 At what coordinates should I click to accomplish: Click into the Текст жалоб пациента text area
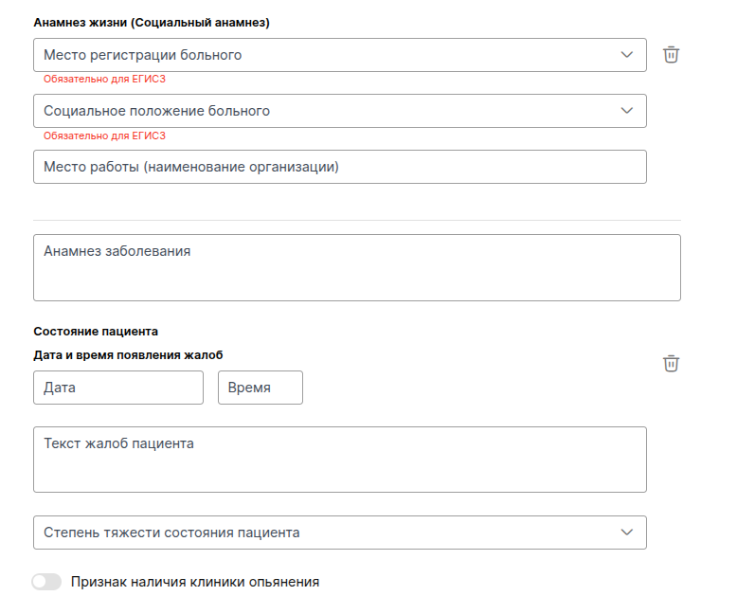339,460
